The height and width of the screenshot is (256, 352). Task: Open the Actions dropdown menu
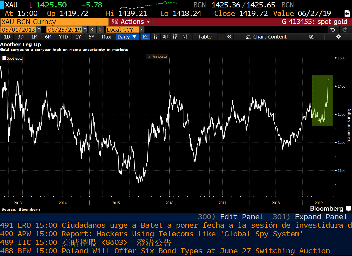coord(131,22)
